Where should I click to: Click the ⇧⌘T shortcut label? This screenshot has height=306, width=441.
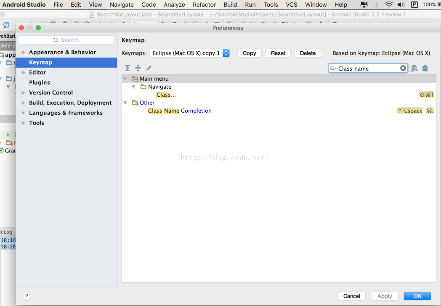(x=426, y=95)
